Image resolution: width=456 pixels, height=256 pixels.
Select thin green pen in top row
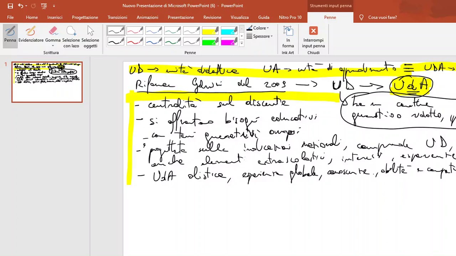click(172, 31)
